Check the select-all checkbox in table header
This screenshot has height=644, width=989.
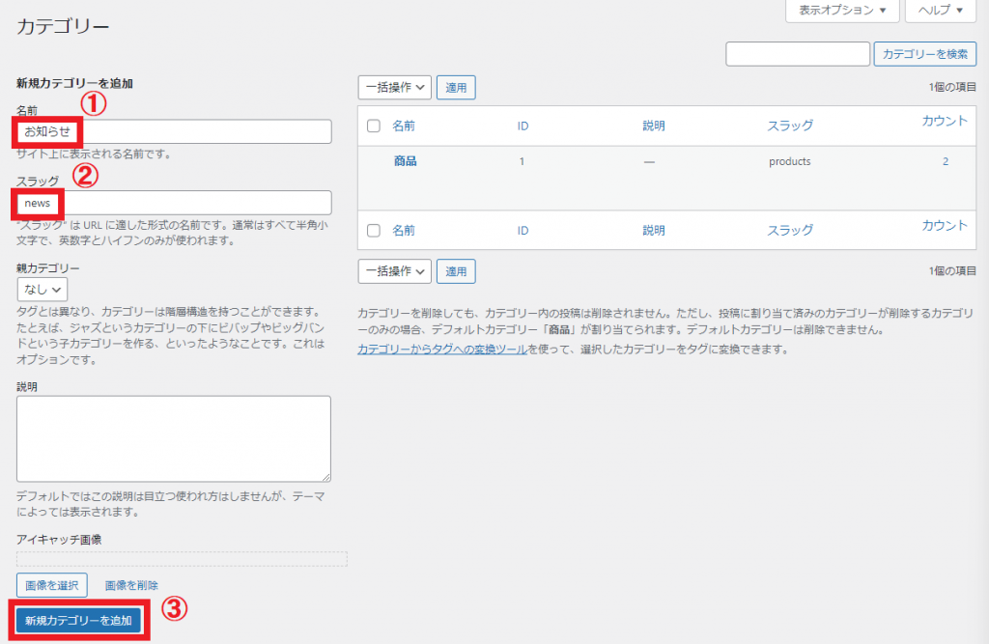374,126
